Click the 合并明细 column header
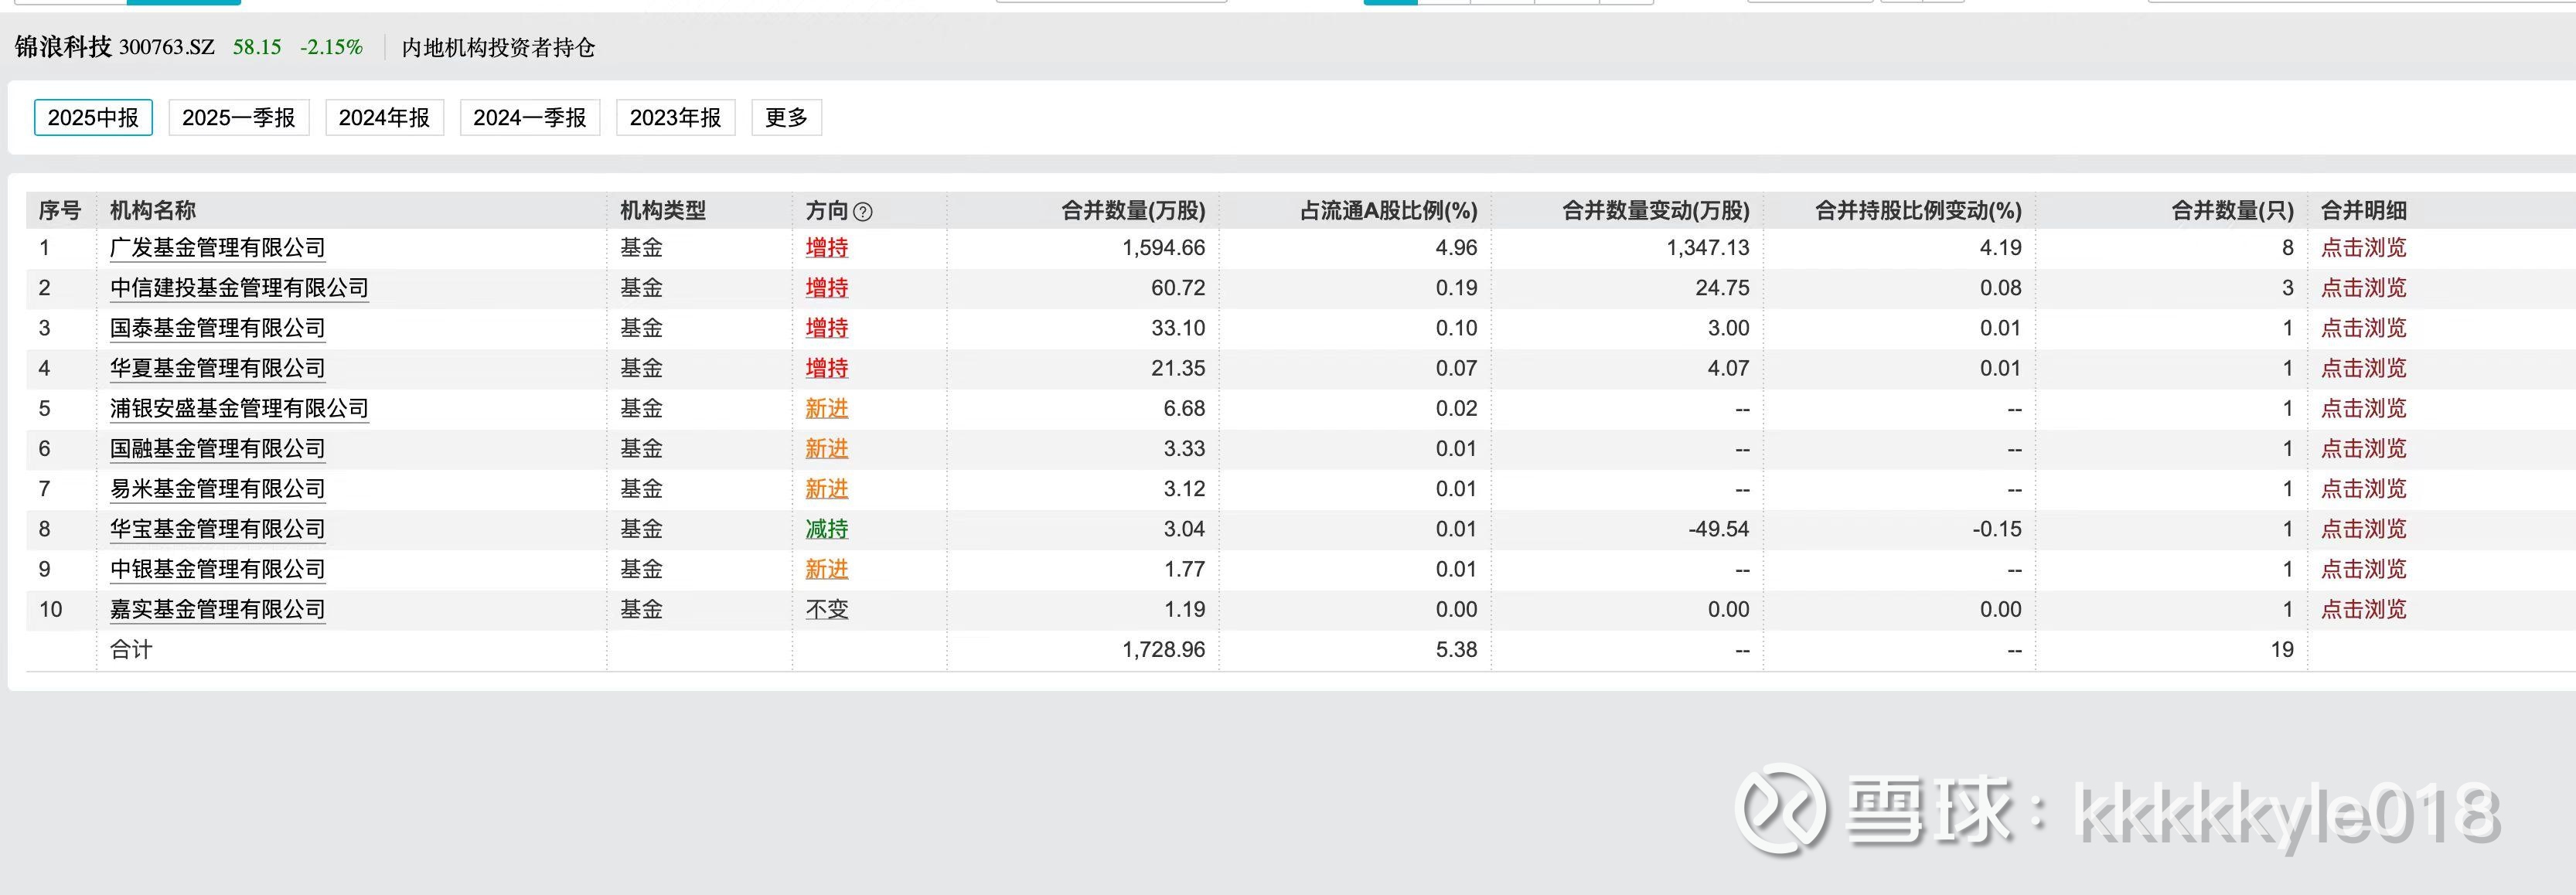The height and width of the screenshot is (895, 2576). (x=2363, y=211)
